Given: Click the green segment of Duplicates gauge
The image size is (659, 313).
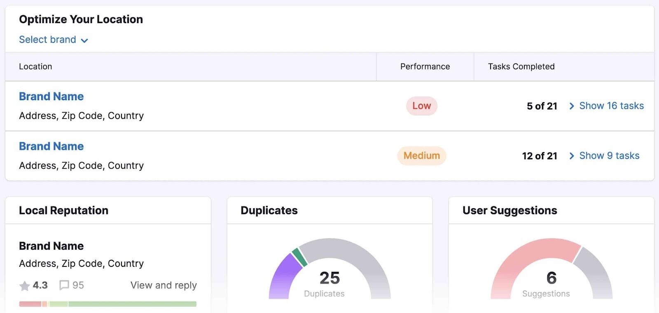Looking at the screenshot, I should click(x=299, y=257).
